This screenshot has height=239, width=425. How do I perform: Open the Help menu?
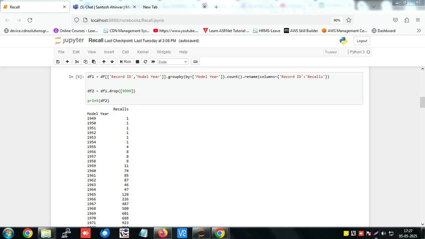click(x=183, y=52)
